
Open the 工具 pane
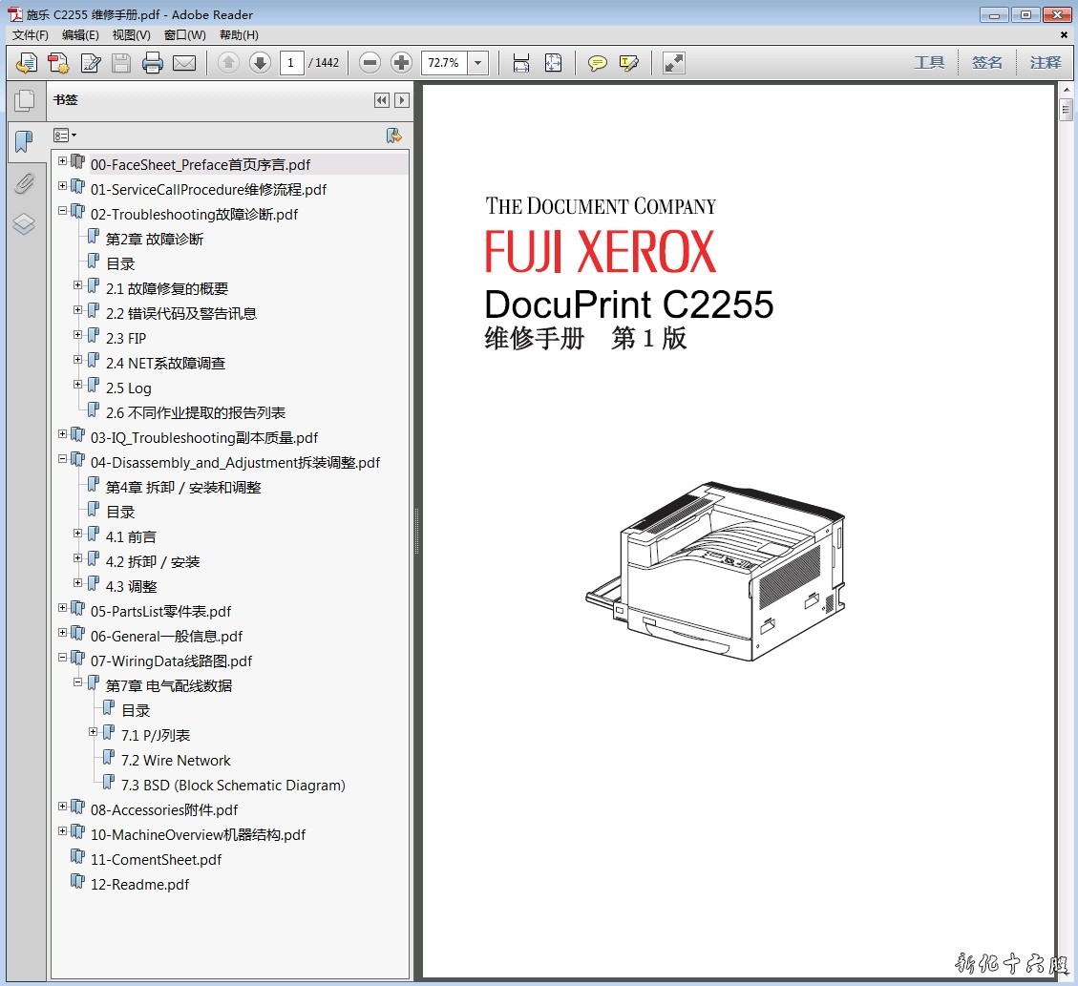pyautogui.click(x=928, y=63)
